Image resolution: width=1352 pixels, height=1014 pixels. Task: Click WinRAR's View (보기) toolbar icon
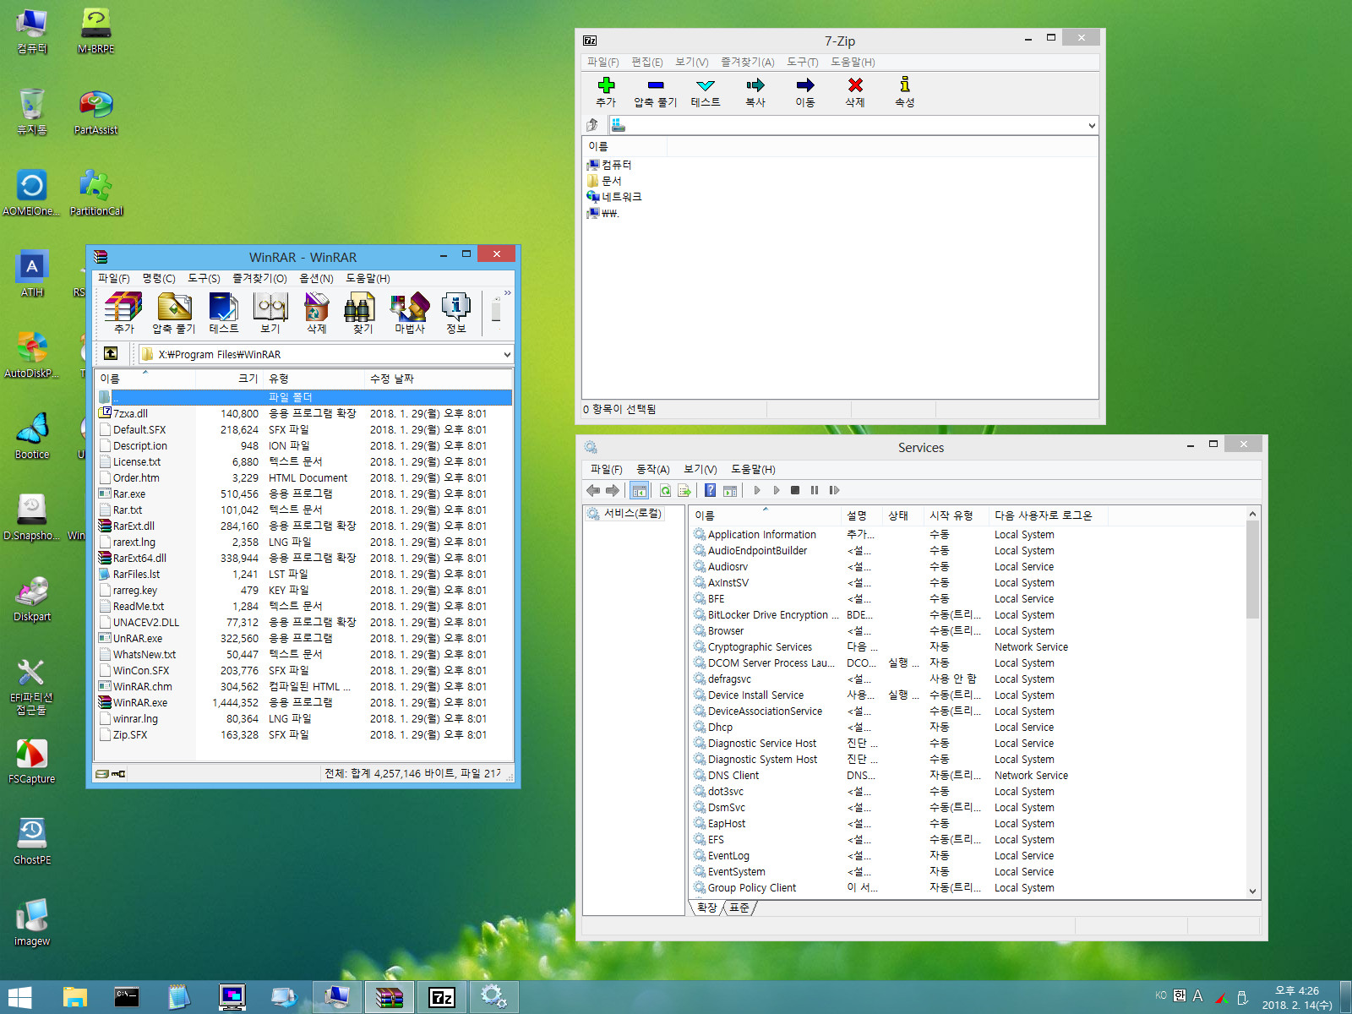(270, 313)
